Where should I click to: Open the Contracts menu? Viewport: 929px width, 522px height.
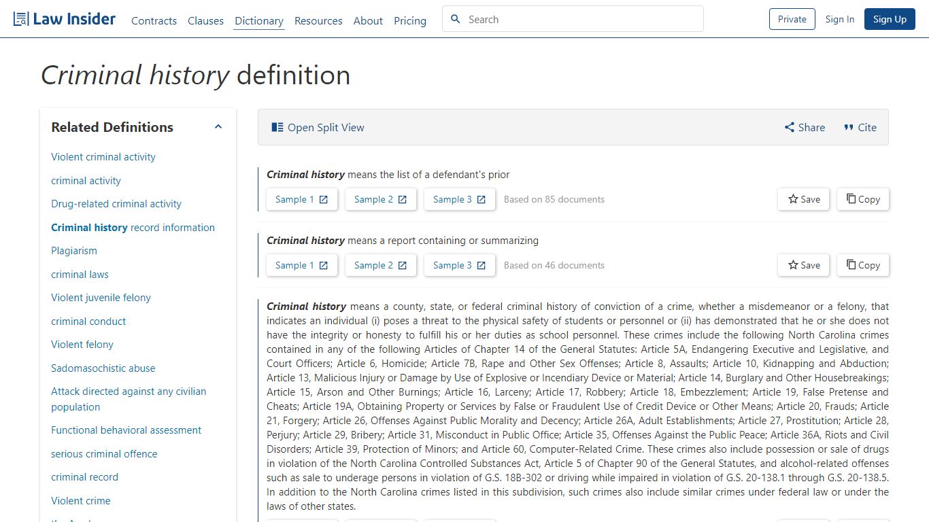[154, 20]
